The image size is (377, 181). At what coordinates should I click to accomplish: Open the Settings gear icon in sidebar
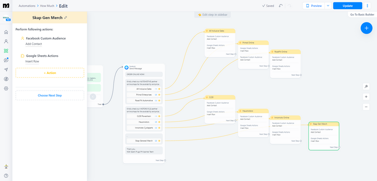tap(6, 89)
